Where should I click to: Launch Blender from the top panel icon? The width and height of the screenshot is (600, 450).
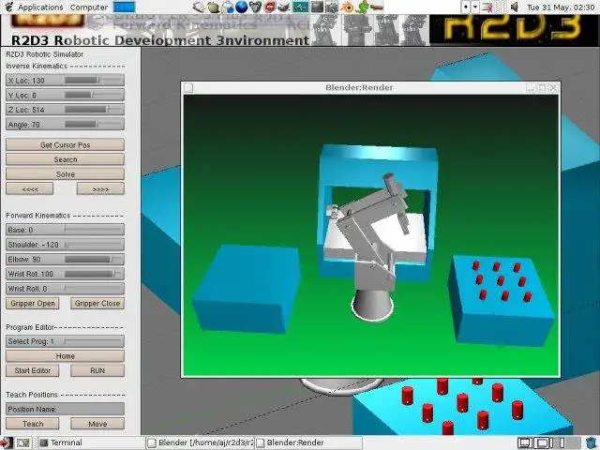[x=348, y=7]
